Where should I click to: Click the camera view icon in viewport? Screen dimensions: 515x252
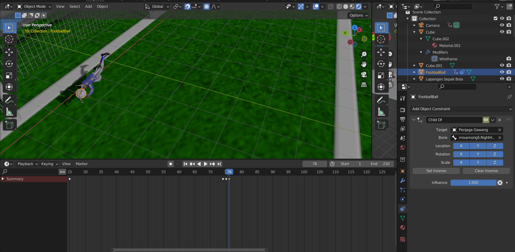364,75
